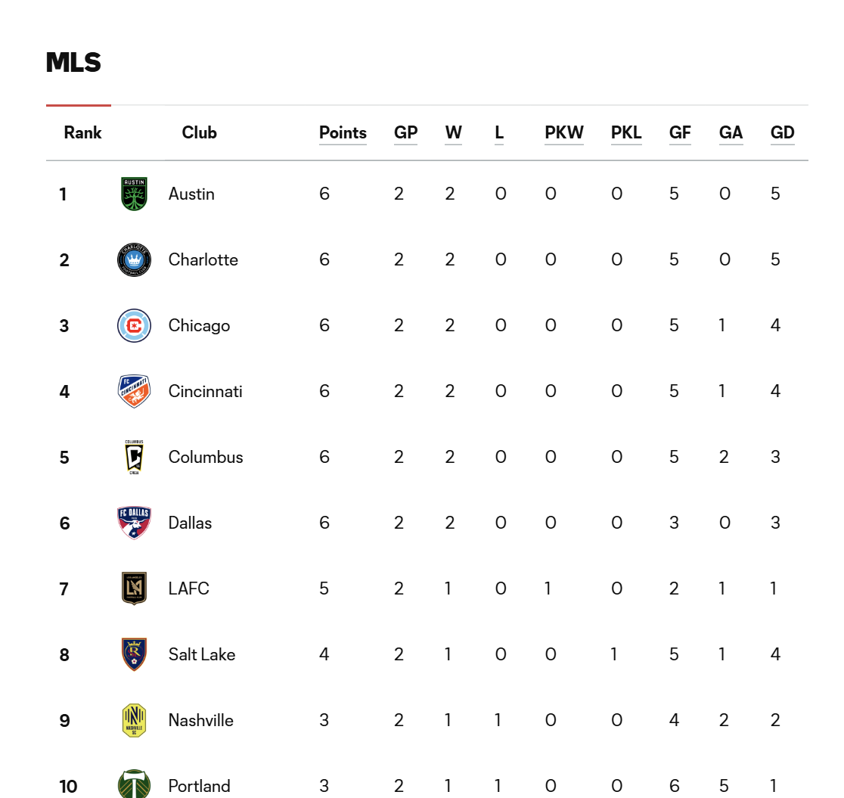Sort by the PKW column header

point(564,132)
